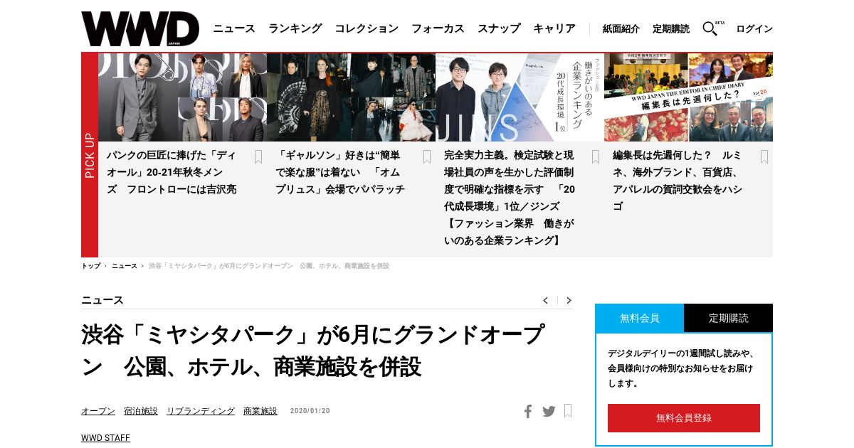Click the リブランディング tag
Screen dimensions: 854x448
point(201,411)
